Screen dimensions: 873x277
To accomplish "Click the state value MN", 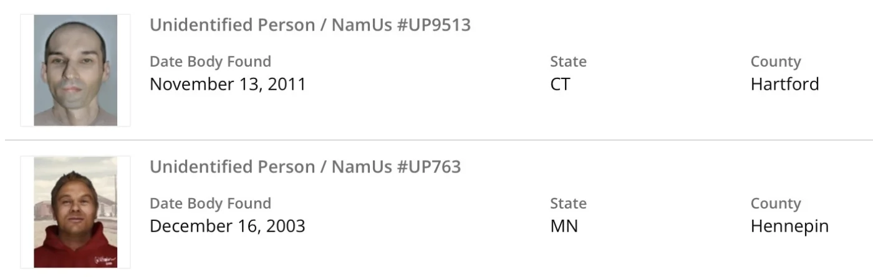I will [564, 225].
